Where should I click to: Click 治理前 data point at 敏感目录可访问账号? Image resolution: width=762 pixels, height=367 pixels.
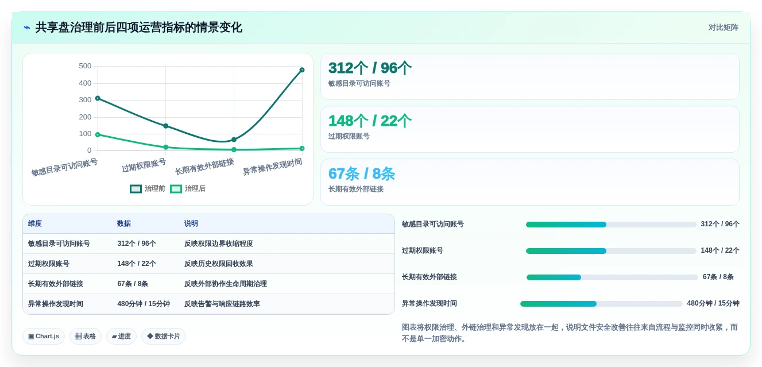pyautogui.click(x=98, y=98)
